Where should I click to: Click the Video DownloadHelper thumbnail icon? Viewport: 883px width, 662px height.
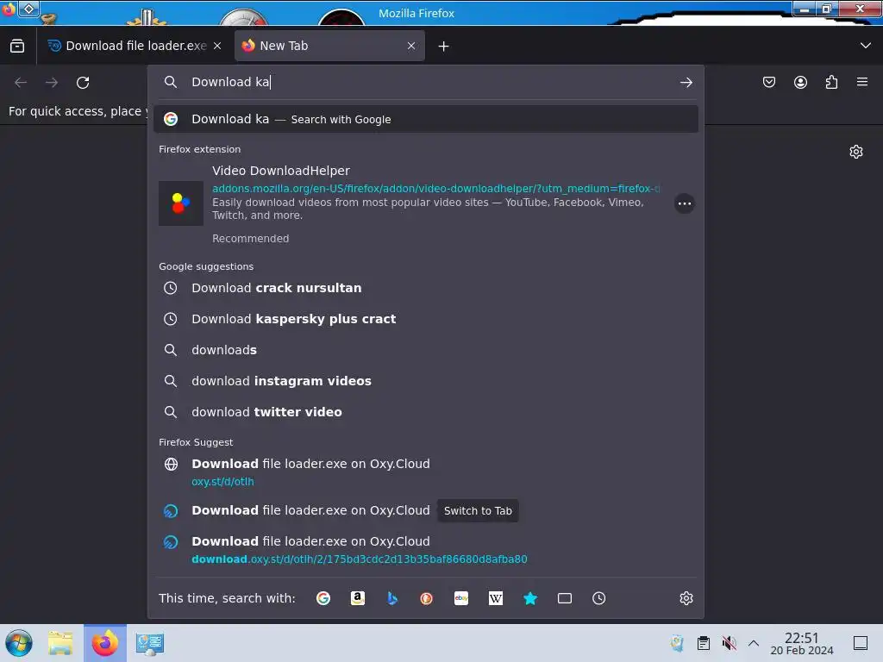point(181,203)
